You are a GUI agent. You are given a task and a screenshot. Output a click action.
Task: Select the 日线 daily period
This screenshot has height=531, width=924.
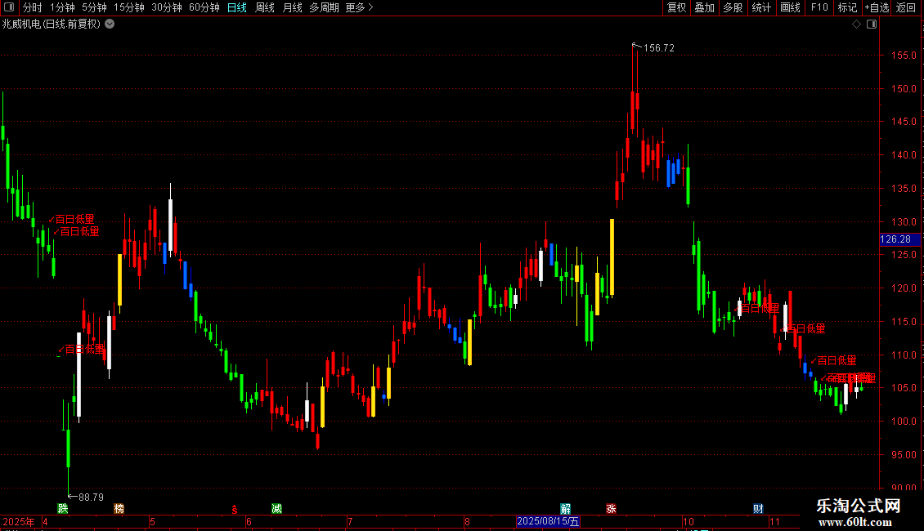click(237, 7)
